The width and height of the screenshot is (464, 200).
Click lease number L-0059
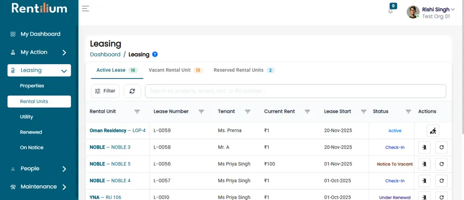tap(162, 130)
